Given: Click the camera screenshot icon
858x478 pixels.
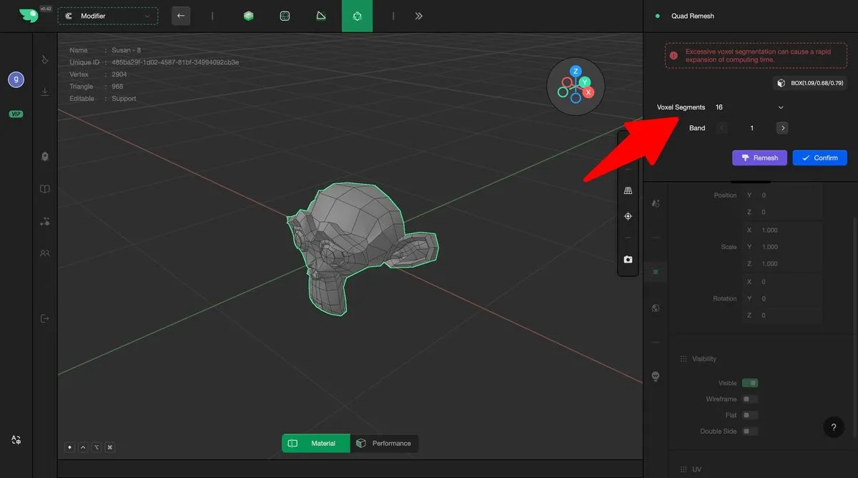Looking at the screenshot, I should 628,260.
